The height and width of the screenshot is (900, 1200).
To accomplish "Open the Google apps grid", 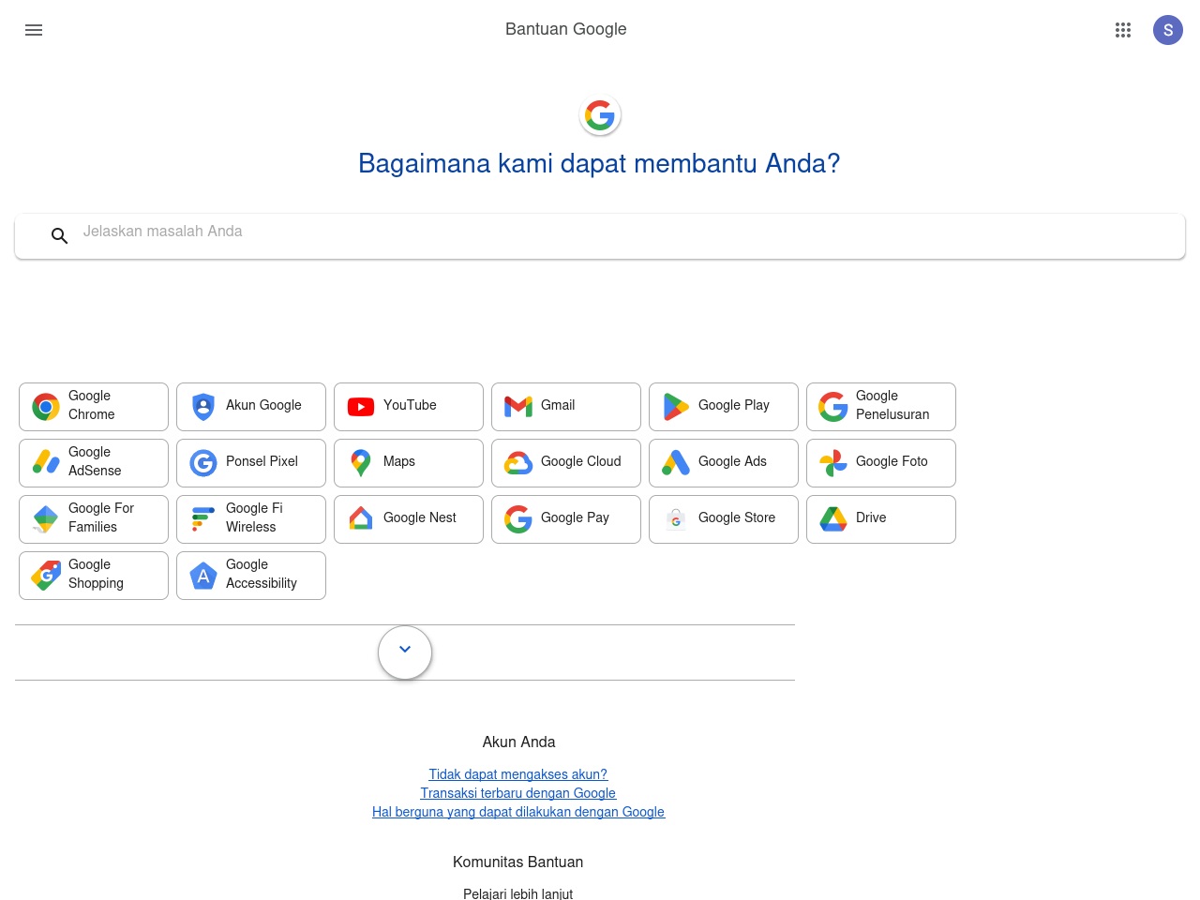I will tap(1123, 30).
